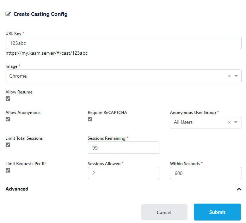This screenshot has width=246, height=223.
Task: Open the Anonymous User Group dropdown arrow
Action: point(236,122)
